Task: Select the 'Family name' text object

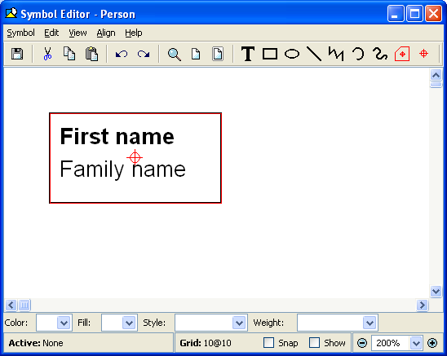Action: (x=122, y=169)
